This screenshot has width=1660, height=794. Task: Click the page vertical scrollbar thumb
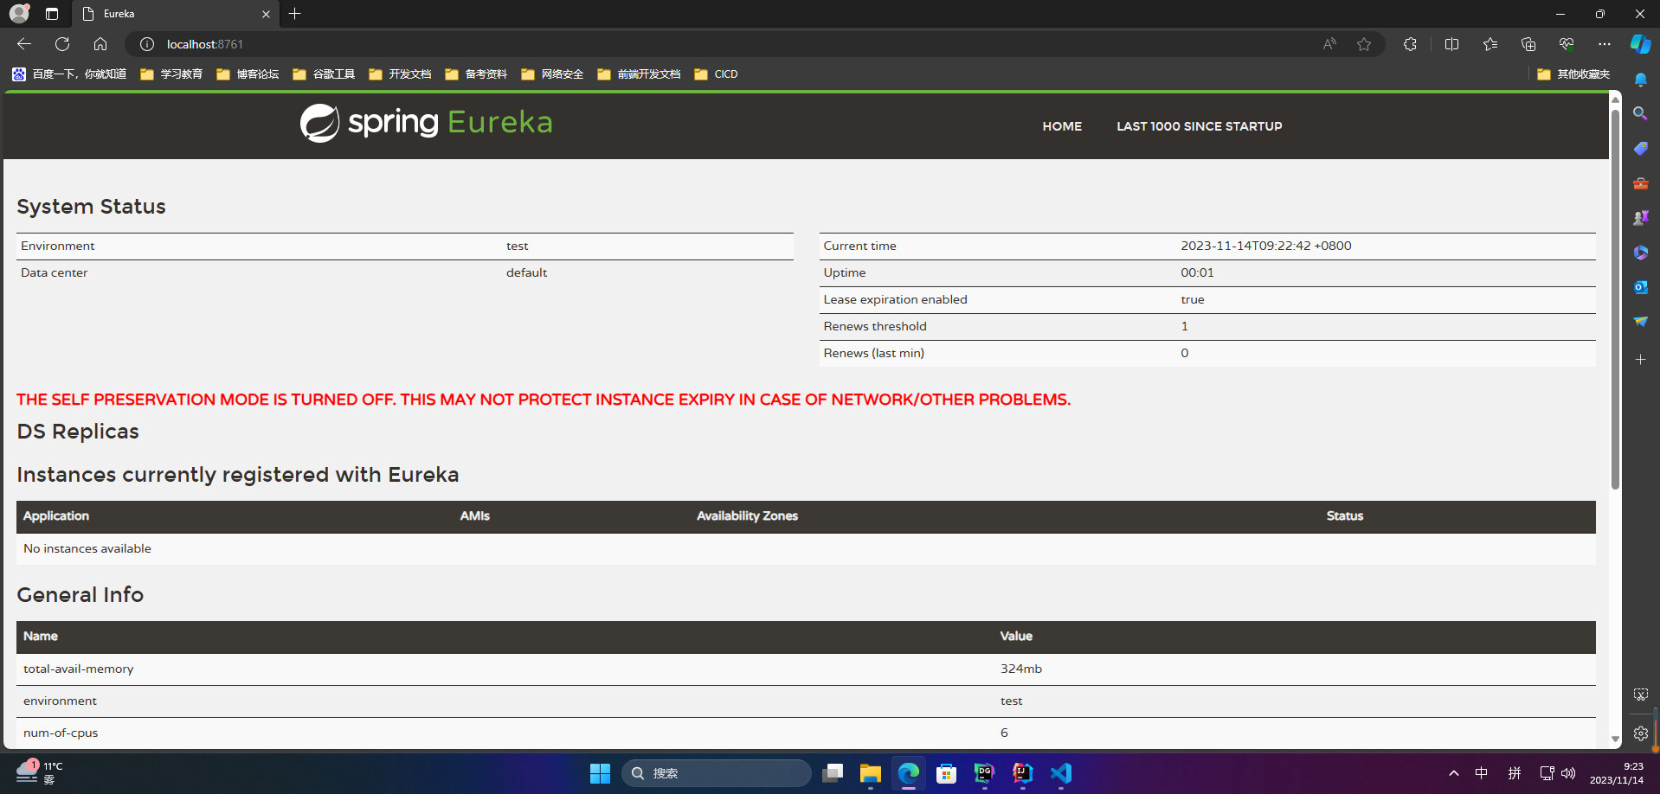1615,298
